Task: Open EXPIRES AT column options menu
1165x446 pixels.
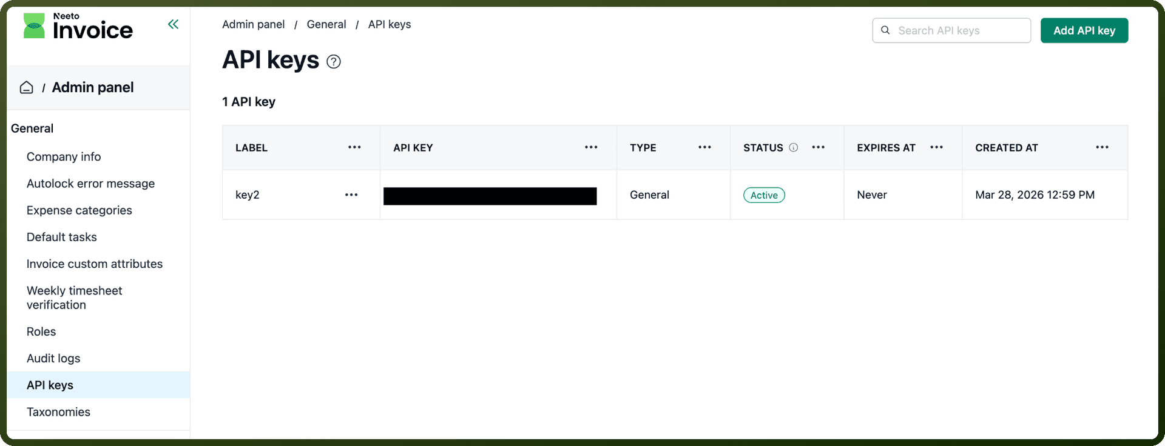Action: (936, 147)
